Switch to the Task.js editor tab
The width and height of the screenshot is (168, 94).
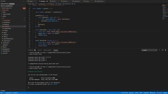click(87, 1)
